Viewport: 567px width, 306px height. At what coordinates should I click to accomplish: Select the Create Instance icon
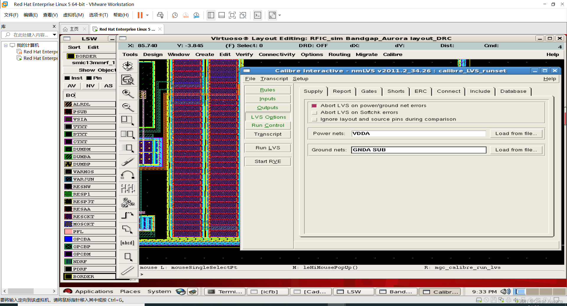point(128,202)
